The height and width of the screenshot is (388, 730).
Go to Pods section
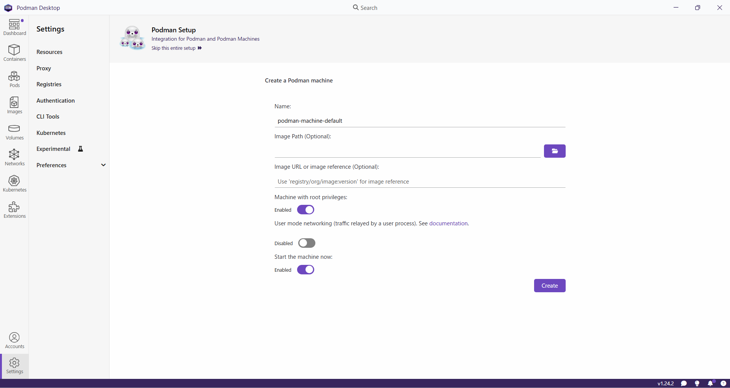14,79
